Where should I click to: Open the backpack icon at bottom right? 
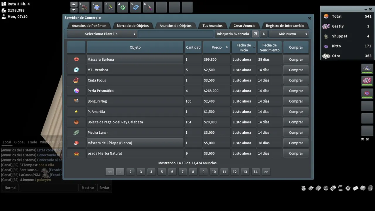click(x=370, y=188)
